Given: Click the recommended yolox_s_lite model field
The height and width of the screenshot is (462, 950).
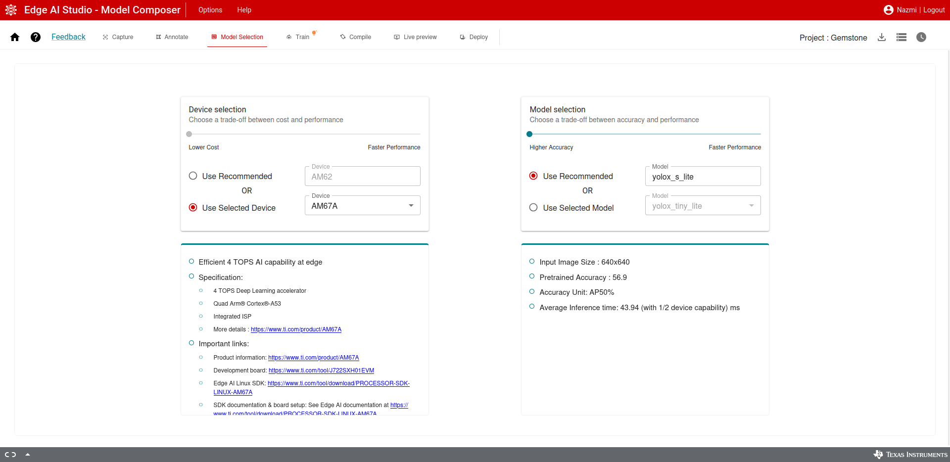Looking at the screenshot, I should 703,177.
